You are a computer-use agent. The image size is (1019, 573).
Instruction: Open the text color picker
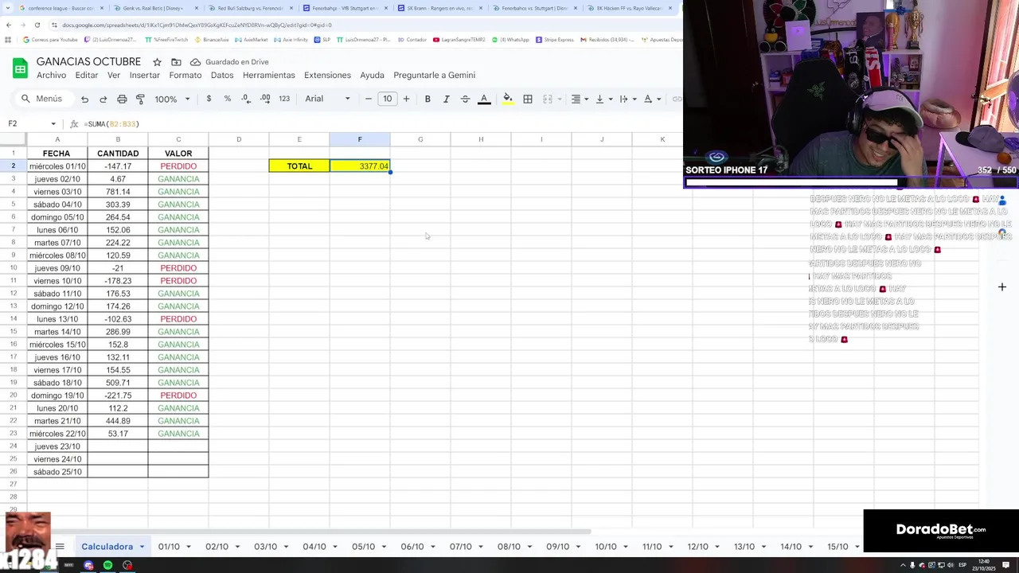484,99
